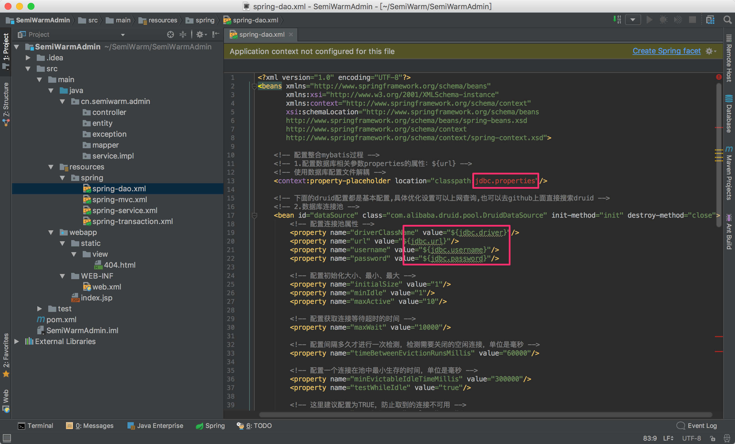Open the notification banner gear settings
735x444 pixels.
[711, 51]
